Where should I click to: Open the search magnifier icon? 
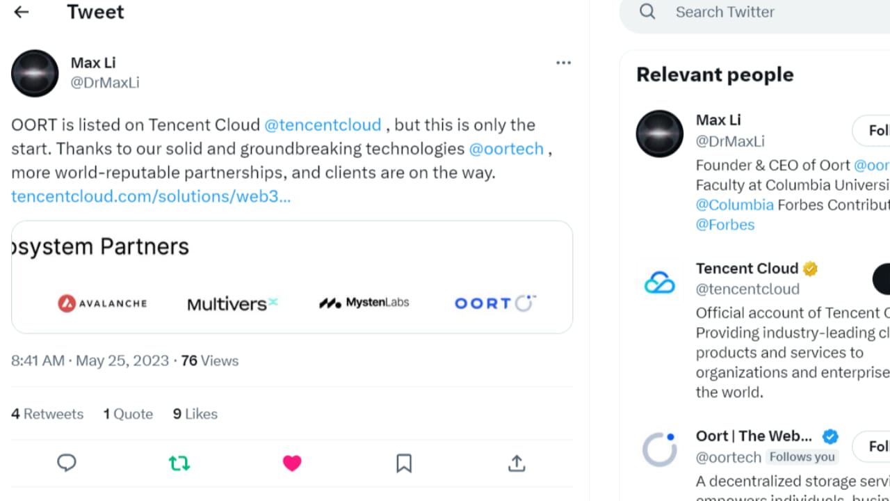[647, 12]
